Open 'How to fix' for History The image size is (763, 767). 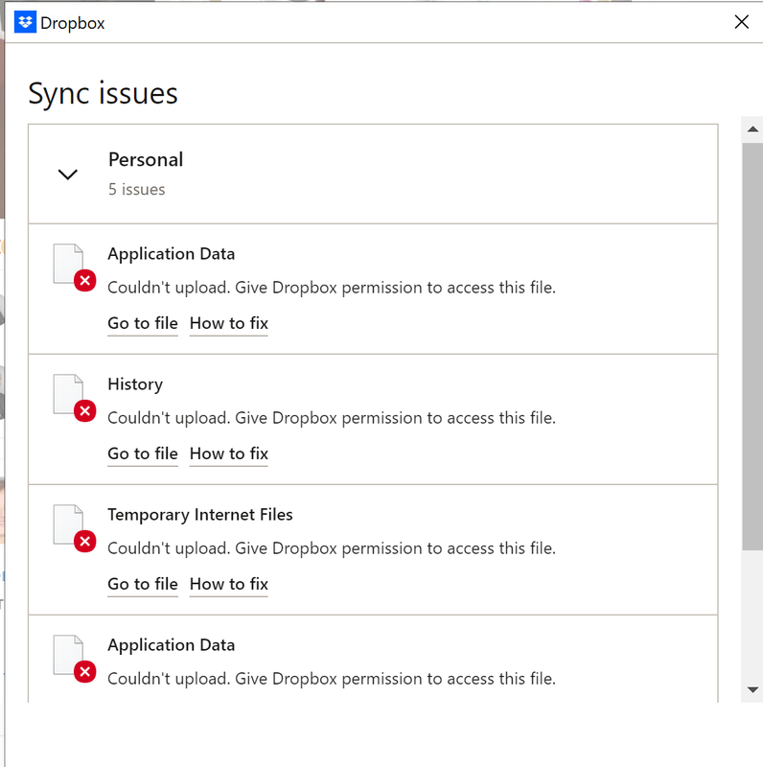click(x=229, y=453)
